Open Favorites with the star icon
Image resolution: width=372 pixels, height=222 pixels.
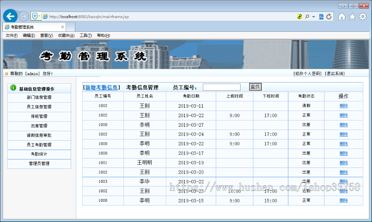point(352,17)
